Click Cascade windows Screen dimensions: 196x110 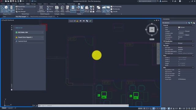click(x=114, y=12)
